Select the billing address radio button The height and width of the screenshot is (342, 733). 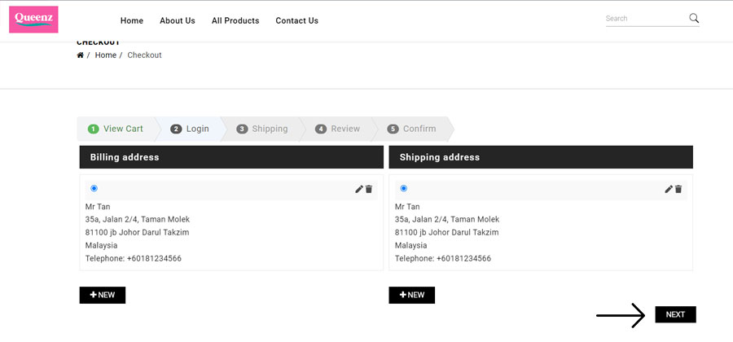94,188
